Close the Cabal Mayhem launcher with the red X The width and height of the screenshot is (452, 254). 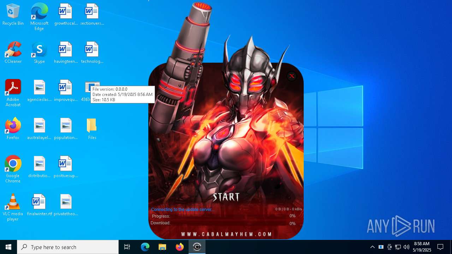[292, 76]
